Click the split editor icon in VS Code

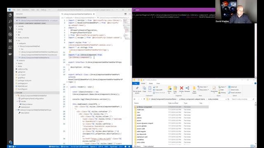pyautogui.click(x=125, y=14)
